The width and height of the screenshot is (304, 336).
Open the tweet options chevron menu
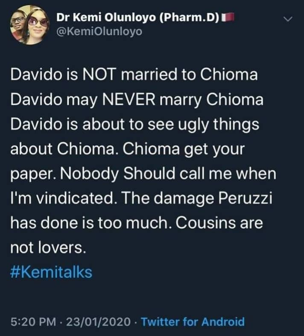[x=289, y=19]
